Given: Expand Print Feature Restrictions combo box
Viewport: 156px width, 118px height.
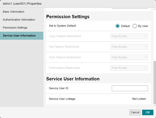Looking at the screenshot, I should click(129, 68).
